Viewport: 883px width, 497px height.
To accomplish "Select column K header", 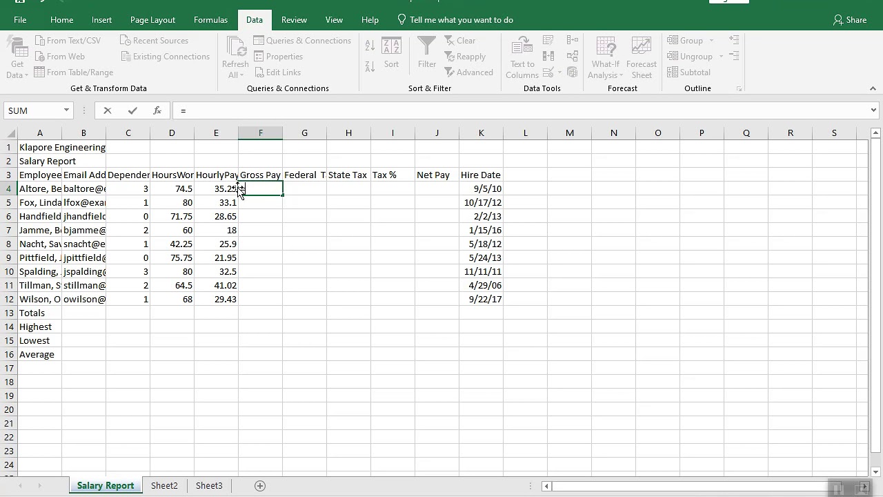I will (x=481, y=133).
